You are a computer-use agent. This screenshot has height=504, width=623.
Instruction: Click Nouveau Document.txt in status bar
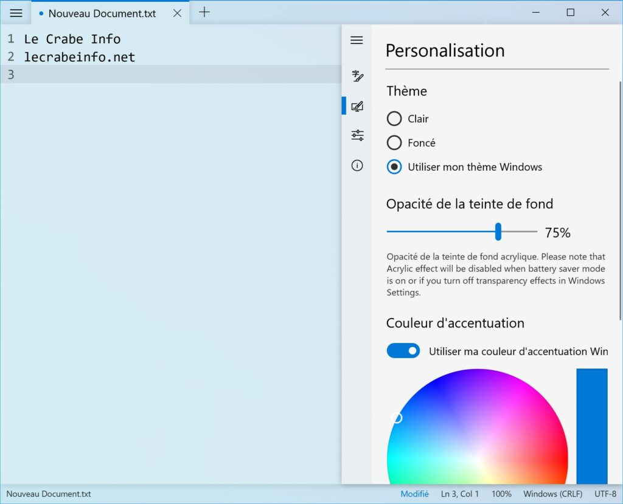tap(49, 494)
